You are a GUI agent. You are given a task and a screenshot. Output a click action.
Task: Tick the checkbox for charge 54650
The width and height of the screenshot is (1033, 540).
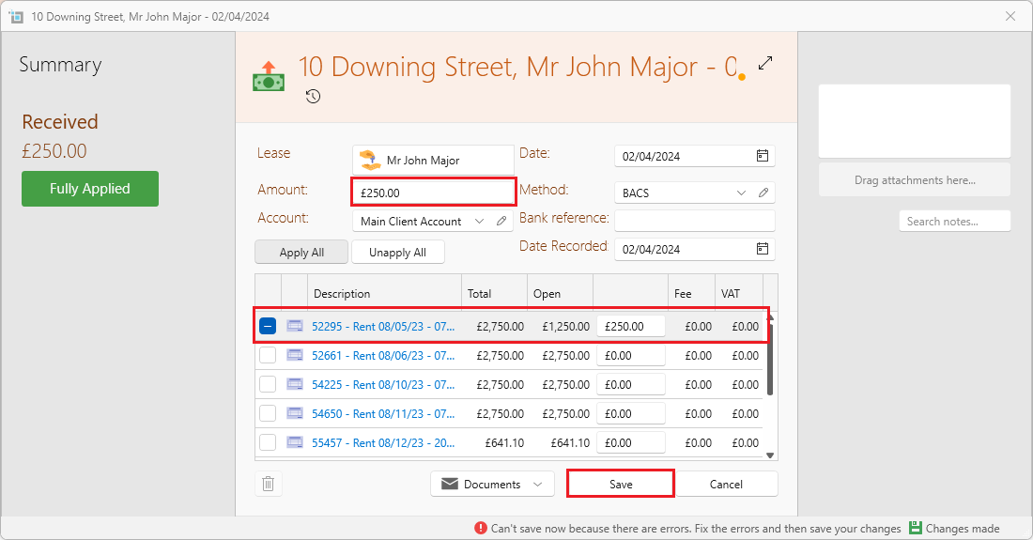[x=268, y=413]
